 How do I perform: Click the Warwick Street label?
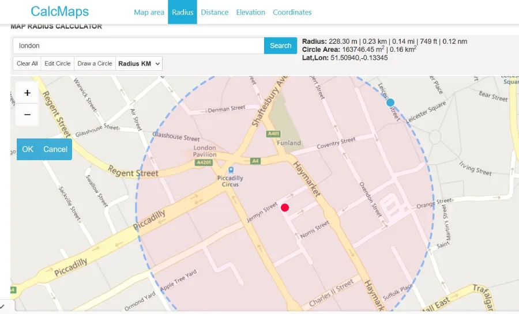click(x=85, y=94)
